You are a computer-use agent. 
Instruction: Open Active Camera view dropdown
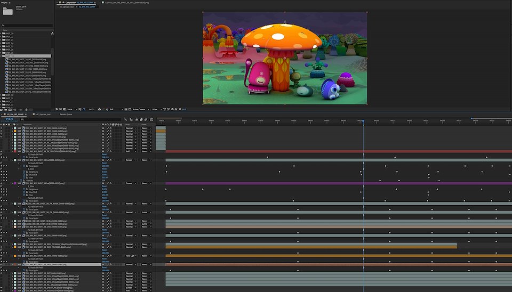click(141, 109)
